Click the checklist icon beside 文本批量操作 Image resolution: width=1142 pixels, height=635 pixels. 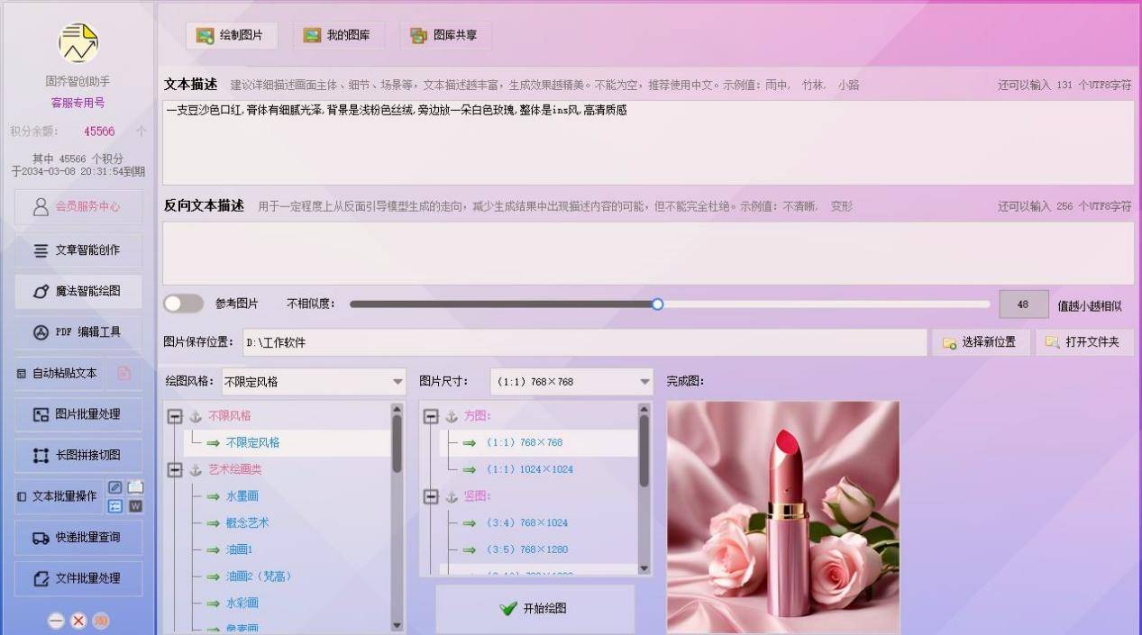[115, 506]
